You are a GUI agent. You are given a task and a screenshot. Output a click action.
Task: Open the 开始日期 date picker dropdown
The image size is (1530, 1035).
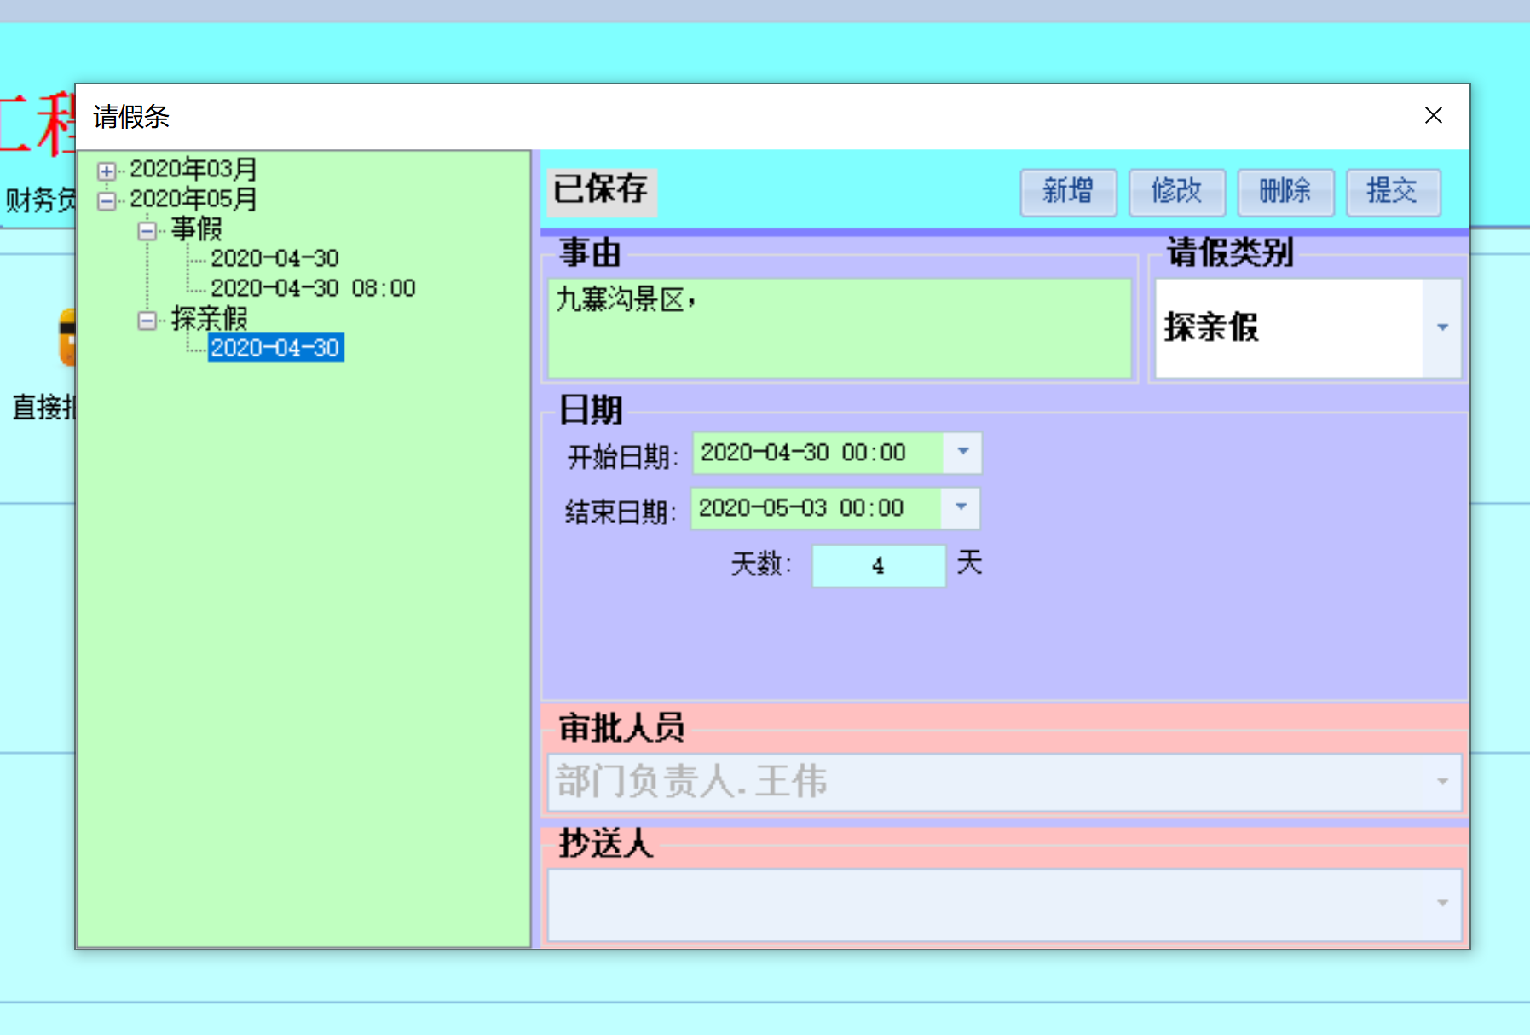pyautogui.click(x=963, y=453)
